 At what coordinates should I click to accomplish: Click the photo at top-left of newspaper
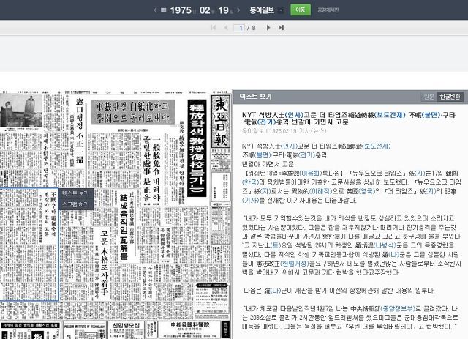[21, 111]
